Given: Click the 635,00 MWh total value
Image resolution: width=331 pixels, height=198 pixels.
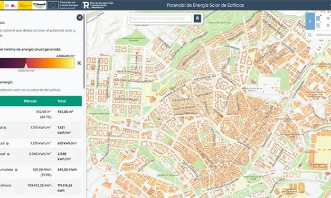Looking at the screenshot, I should click(67, 170).
